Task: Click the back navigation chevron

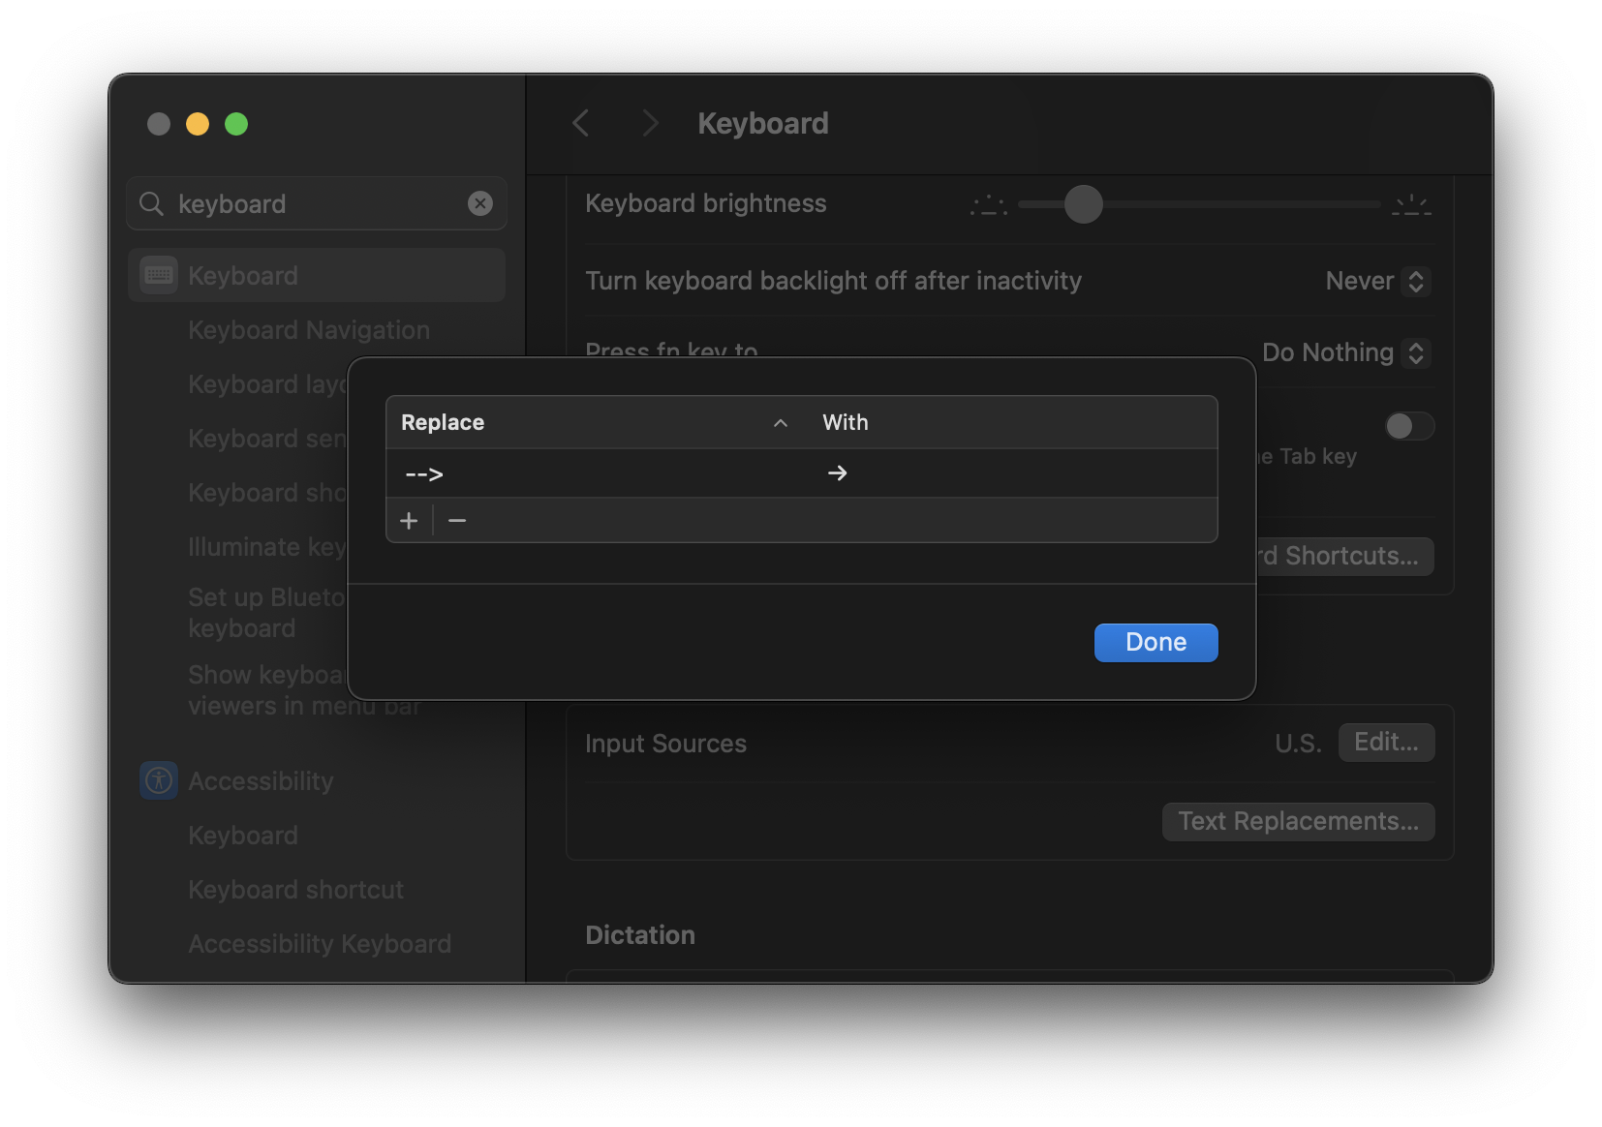Action: [581, 123]
